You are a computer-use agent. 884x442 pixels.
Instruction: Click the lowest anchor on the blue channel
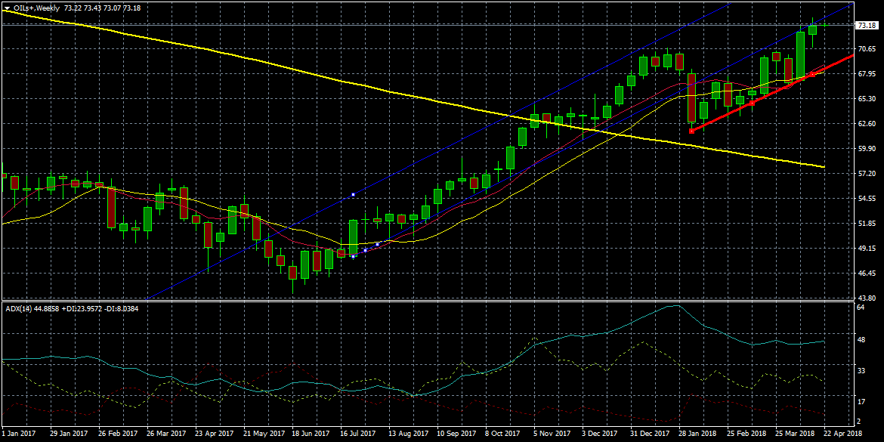tap(353, 255)
